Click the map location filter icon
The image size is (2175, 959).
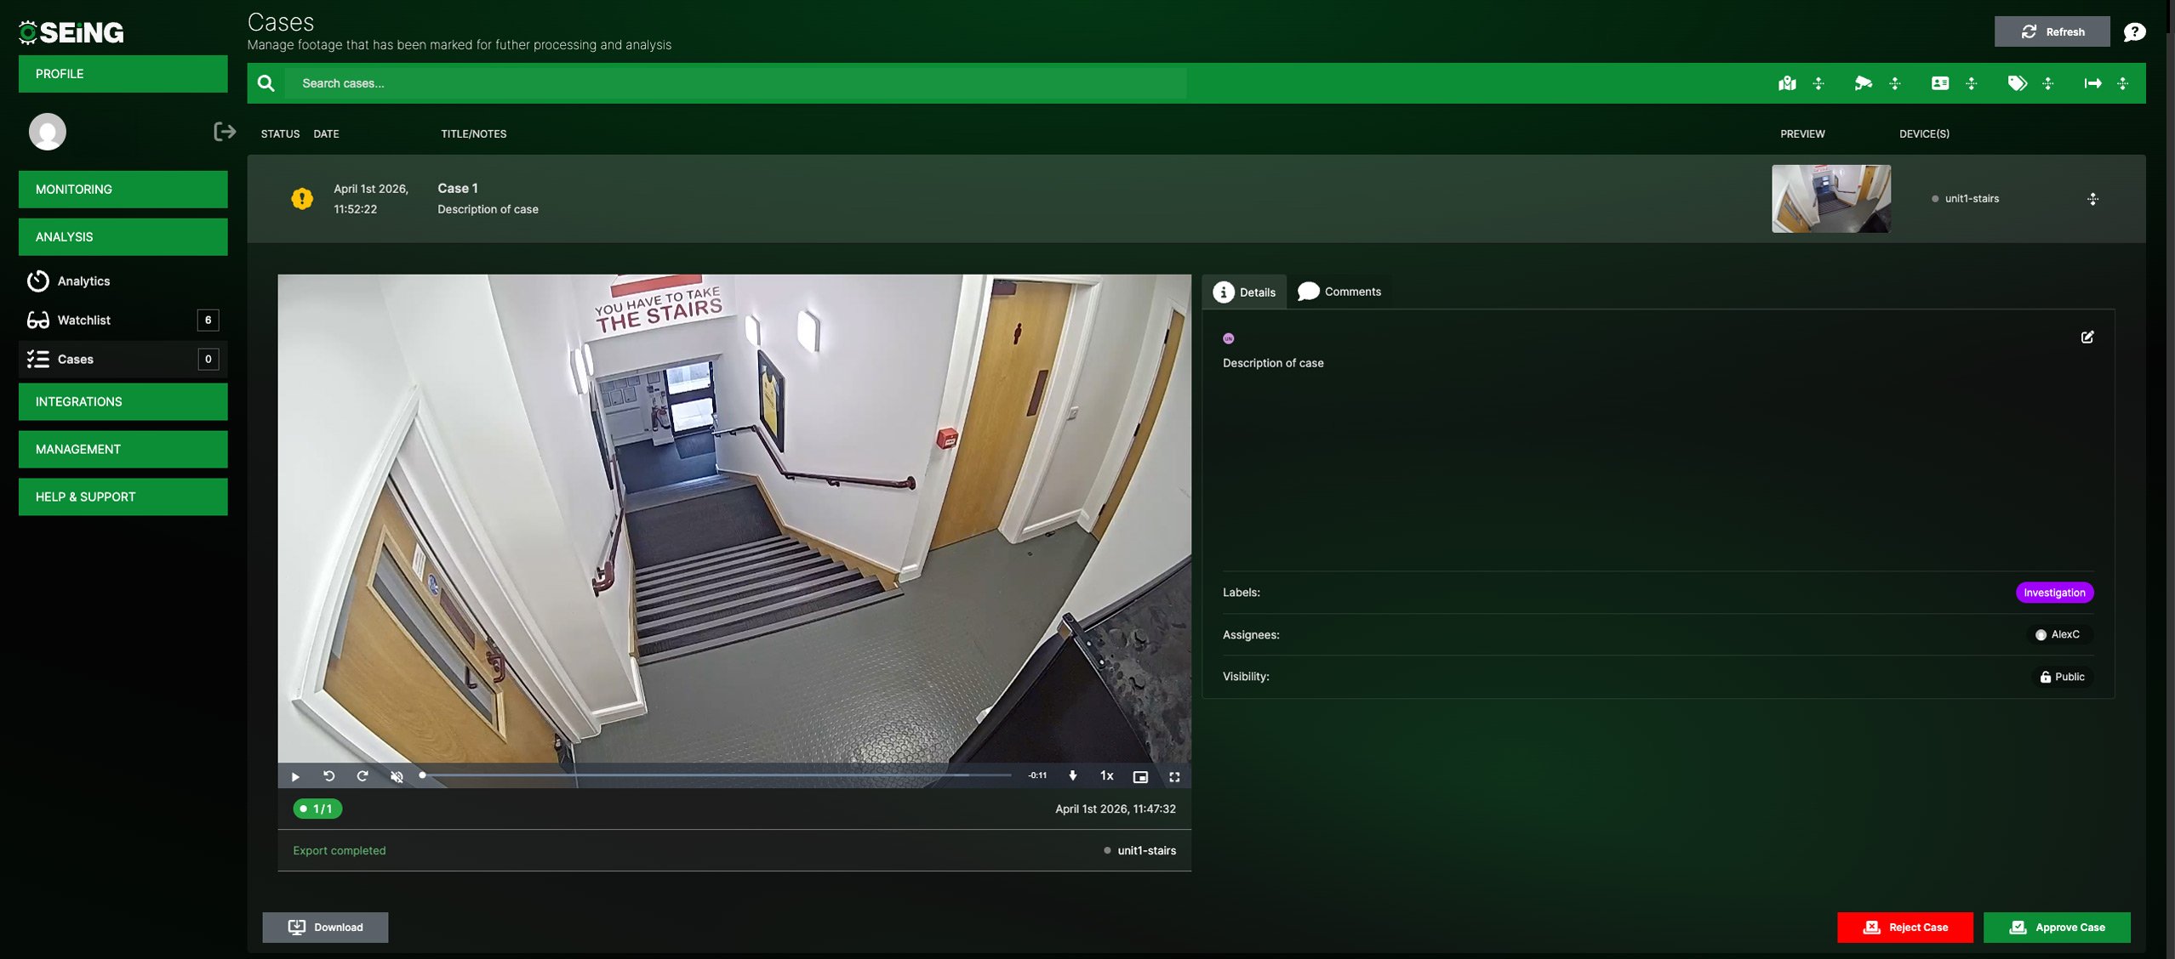click(x=1787, y=83)
